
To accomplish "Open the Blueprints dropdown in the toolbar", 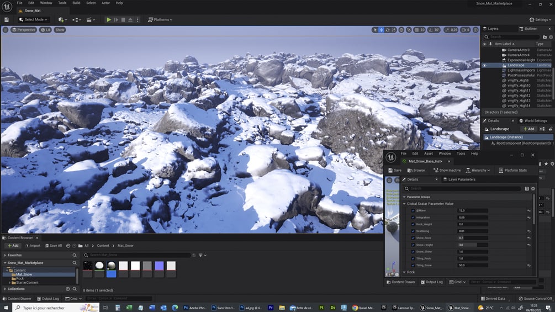I will tap(77, 20).
